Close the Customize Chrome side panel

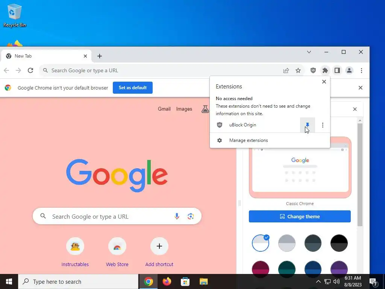[x=355, y=109]
